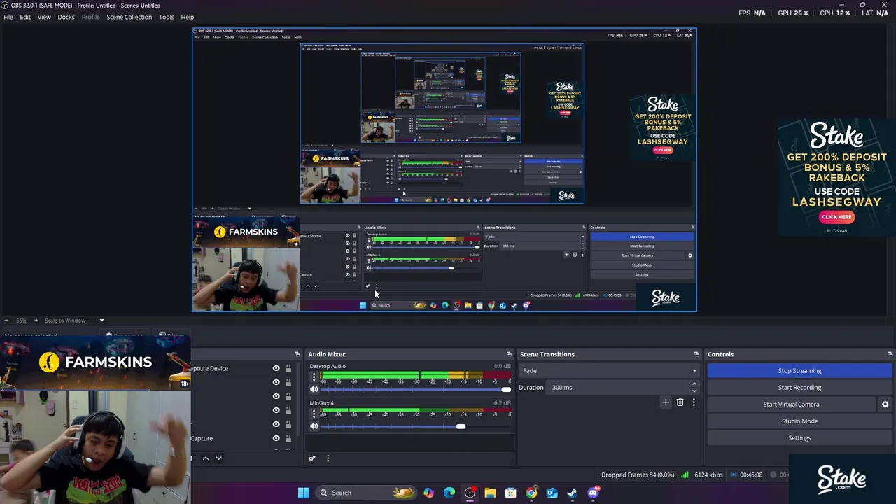Move selected source down with arrow icon
This screenshot has width=896, height=504.
point(218,458)
